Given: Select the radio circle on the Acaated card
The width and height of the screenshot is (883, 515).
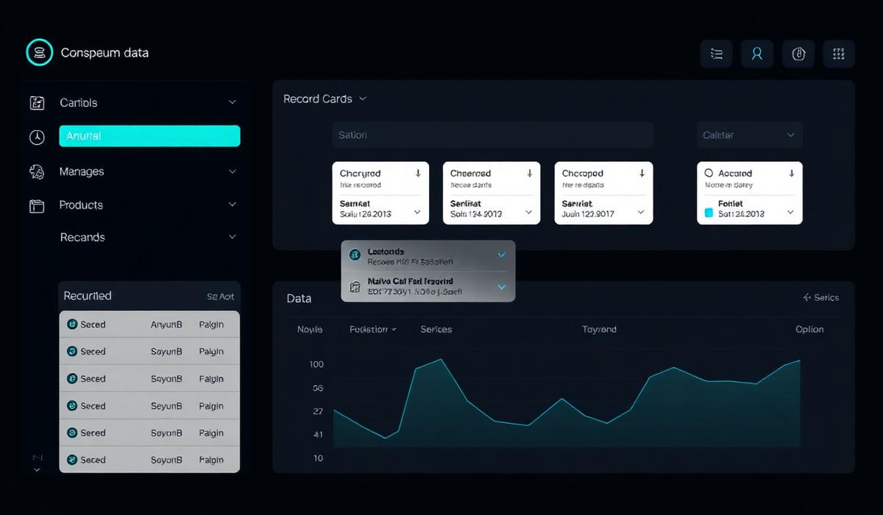Looking at the screenshot, I should 709,173.
